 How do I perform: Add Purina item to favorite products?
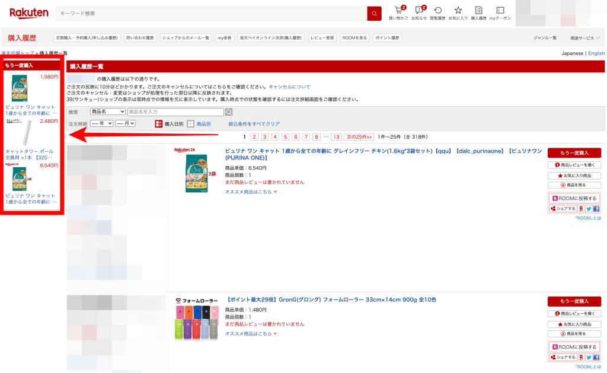(x=574, y=176)
